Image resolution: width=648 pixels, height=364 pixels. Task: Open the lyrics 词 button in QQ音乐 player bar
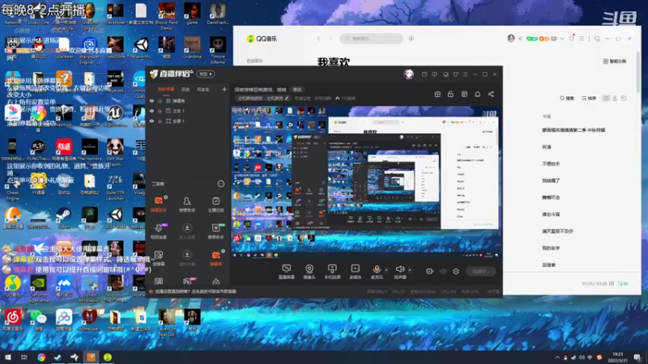(x=612, y=284)
